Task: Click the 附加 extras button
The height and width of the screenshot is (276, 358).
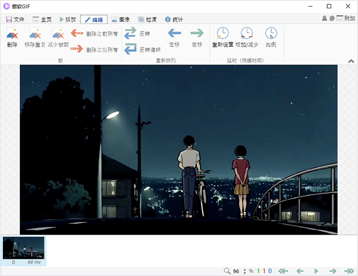Action: click(x=346, y=18)
